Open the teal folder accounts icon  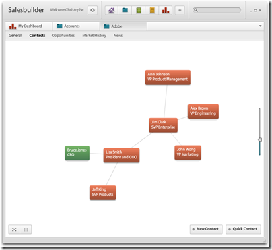[x=125, y=10]
